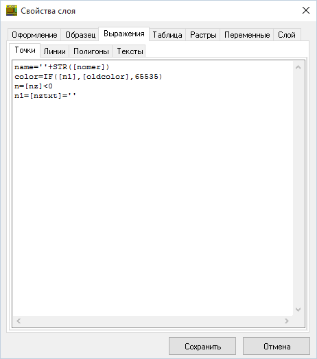Click the Сохранить button
The width and height of the screenshot is (317, 359).
coord(202,346)
